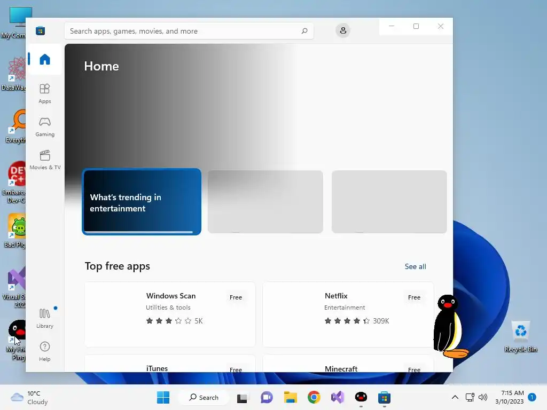
Task: Select DataWag desktop shortcut
Action: click(x=14, y=74)
